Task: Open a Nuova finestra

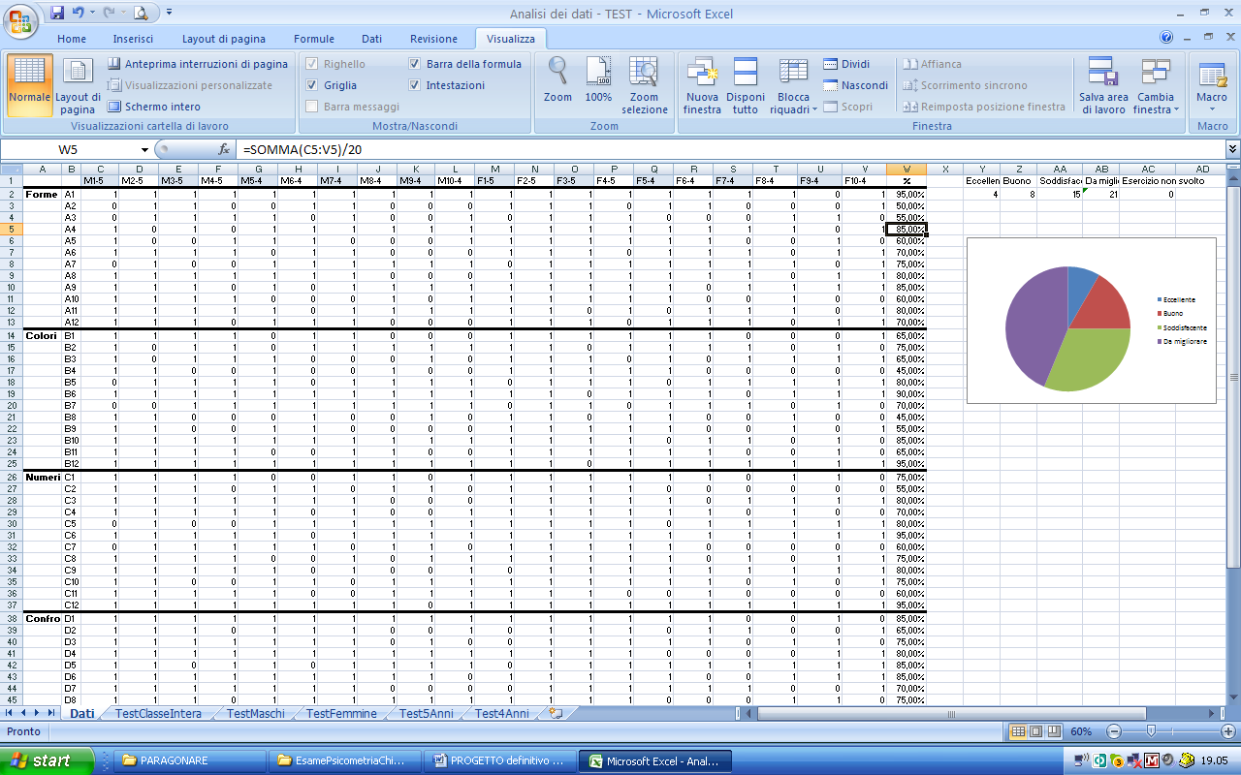Action: coord(702,85)
